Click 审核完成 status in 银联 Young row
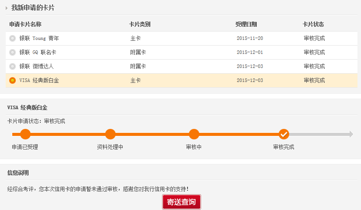361x210 pixels. tap(314, 38)
